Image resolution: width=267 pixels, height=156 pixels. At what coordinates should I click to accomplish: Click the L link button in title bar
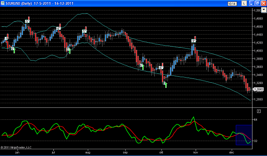pyautogui.click(x=244, y=3)
